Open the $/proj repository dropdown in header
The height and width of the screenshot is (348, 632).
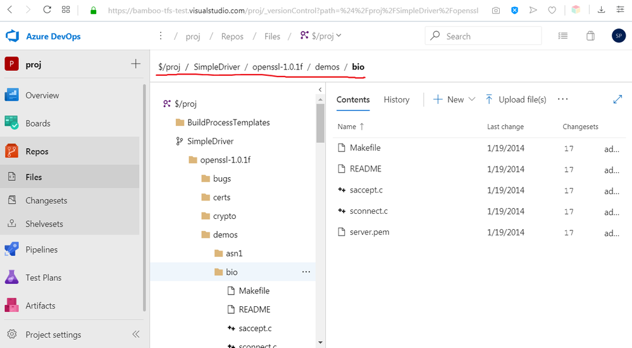coord(321,36)
